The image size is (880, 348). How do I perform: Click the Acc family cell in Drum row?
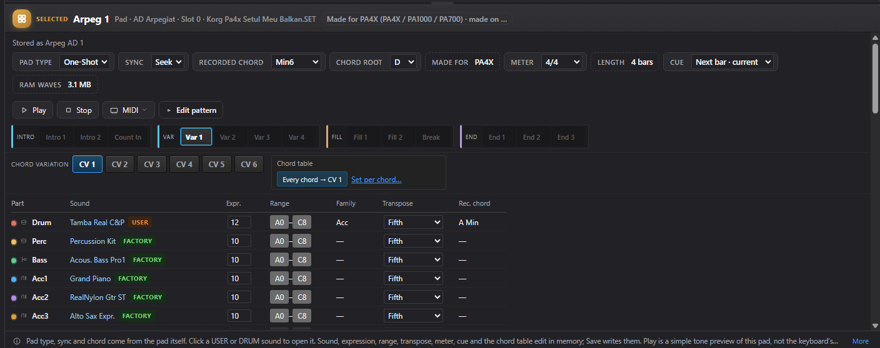click(342, 223)
